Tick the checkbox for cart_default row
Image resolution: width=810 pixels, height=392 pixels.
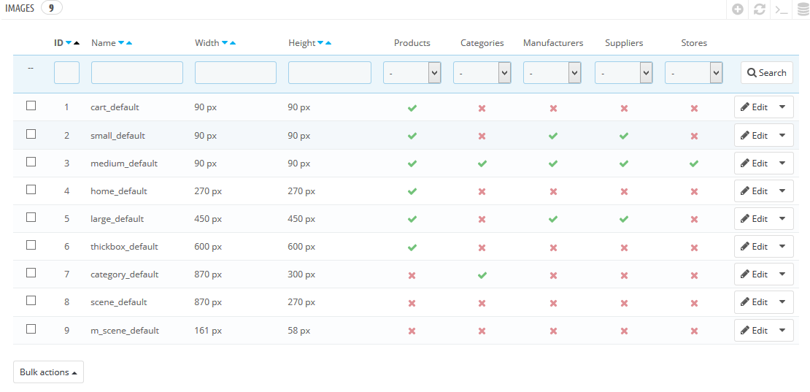coord(31,106)
